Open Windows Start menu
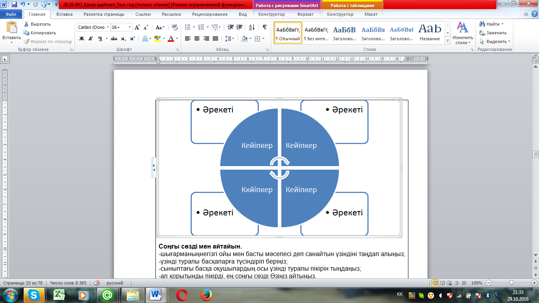 [x=11, y=295]
